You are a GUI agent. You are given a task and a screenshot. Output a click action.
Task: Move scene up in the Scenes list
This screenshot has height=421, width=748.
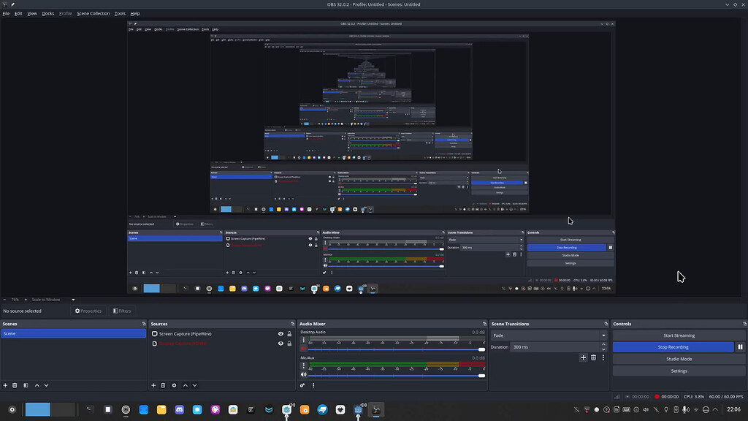tap(37, 385)
